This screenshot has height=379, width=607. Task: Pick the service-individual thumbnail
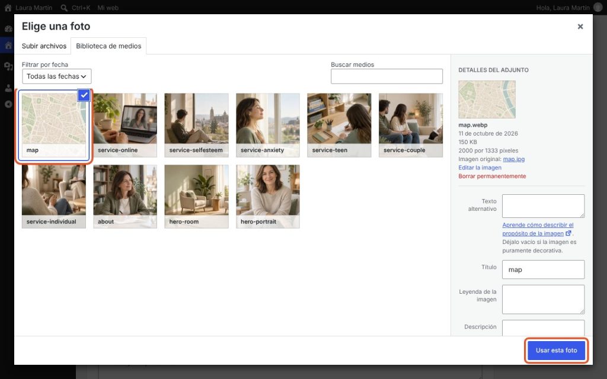tap(54, 197)
